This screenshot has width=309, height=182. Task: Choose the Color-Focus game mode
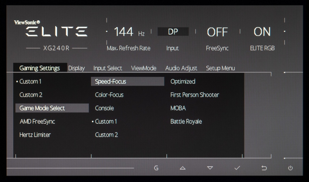(109, 95)
